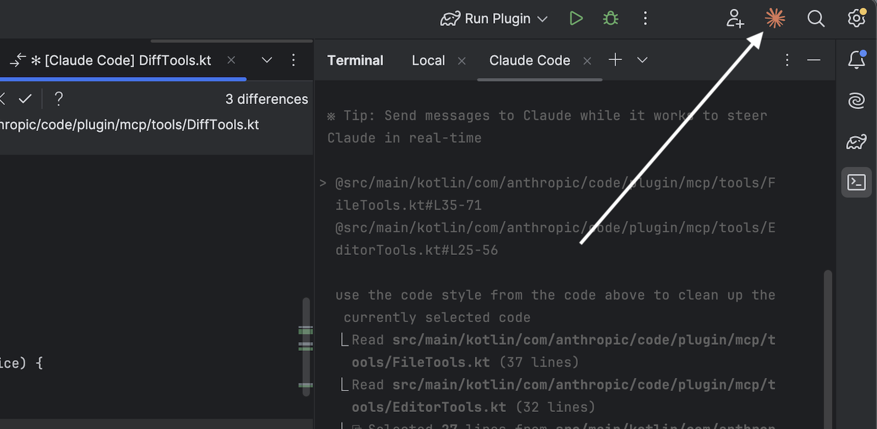Show notifications bell in right sidebar
877x429 pixels.
click(x=857, y=59)
